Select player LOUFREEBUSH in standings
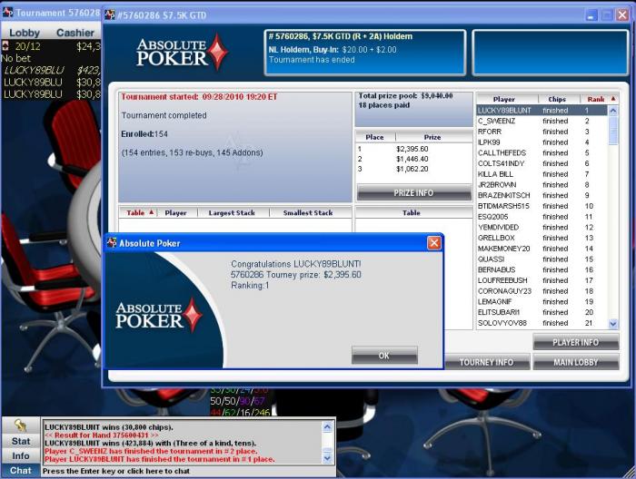The height and width of the screenshot is (479, 636). click(x=542, y=280)
